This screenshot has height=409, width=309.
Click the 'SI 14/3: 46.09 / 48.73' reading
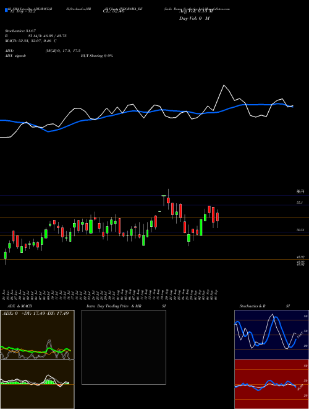(x=47, y=36)
